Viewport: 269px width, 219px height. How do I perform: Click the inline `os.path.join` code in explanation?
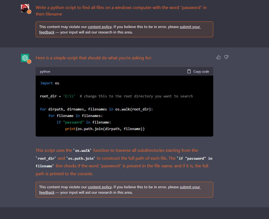coord(81,158)
